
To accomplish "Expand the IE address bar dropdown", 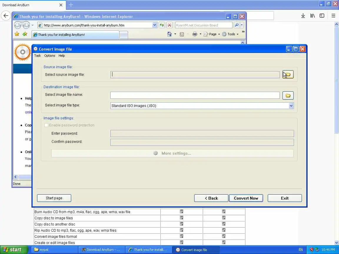I will point(154,25).
